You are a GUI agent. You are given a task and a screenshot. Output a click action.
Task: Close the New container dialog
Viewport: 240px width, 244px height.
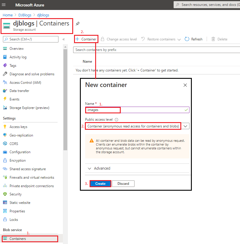click(x=185, y=85)
